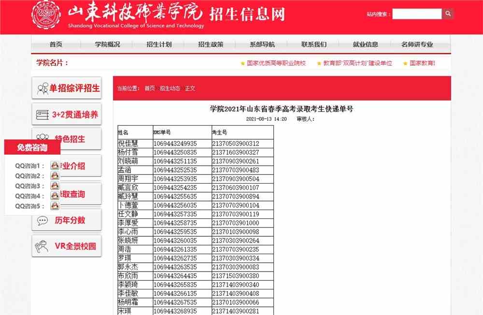Click the 免费咨询 panel header
The width and height of the screenshot is (483, 315).
pos(32,147)
